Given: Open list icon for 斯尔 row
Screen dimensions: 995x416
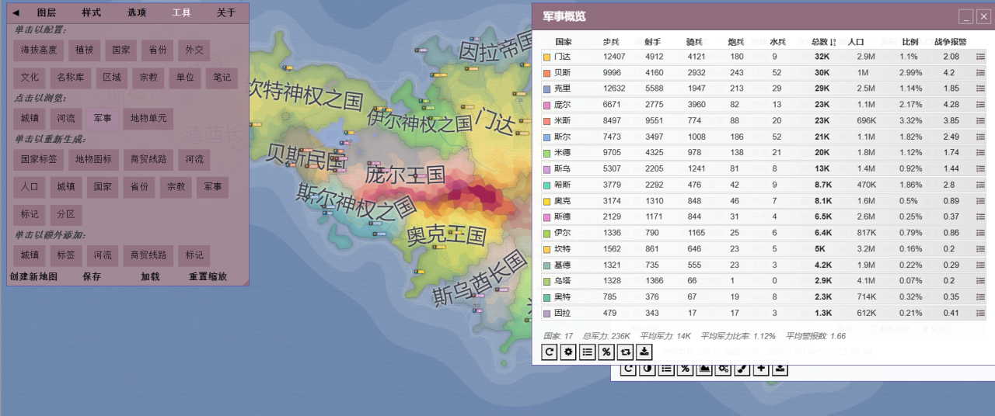Looking at the screenshot, I should [x=980, y=137].
